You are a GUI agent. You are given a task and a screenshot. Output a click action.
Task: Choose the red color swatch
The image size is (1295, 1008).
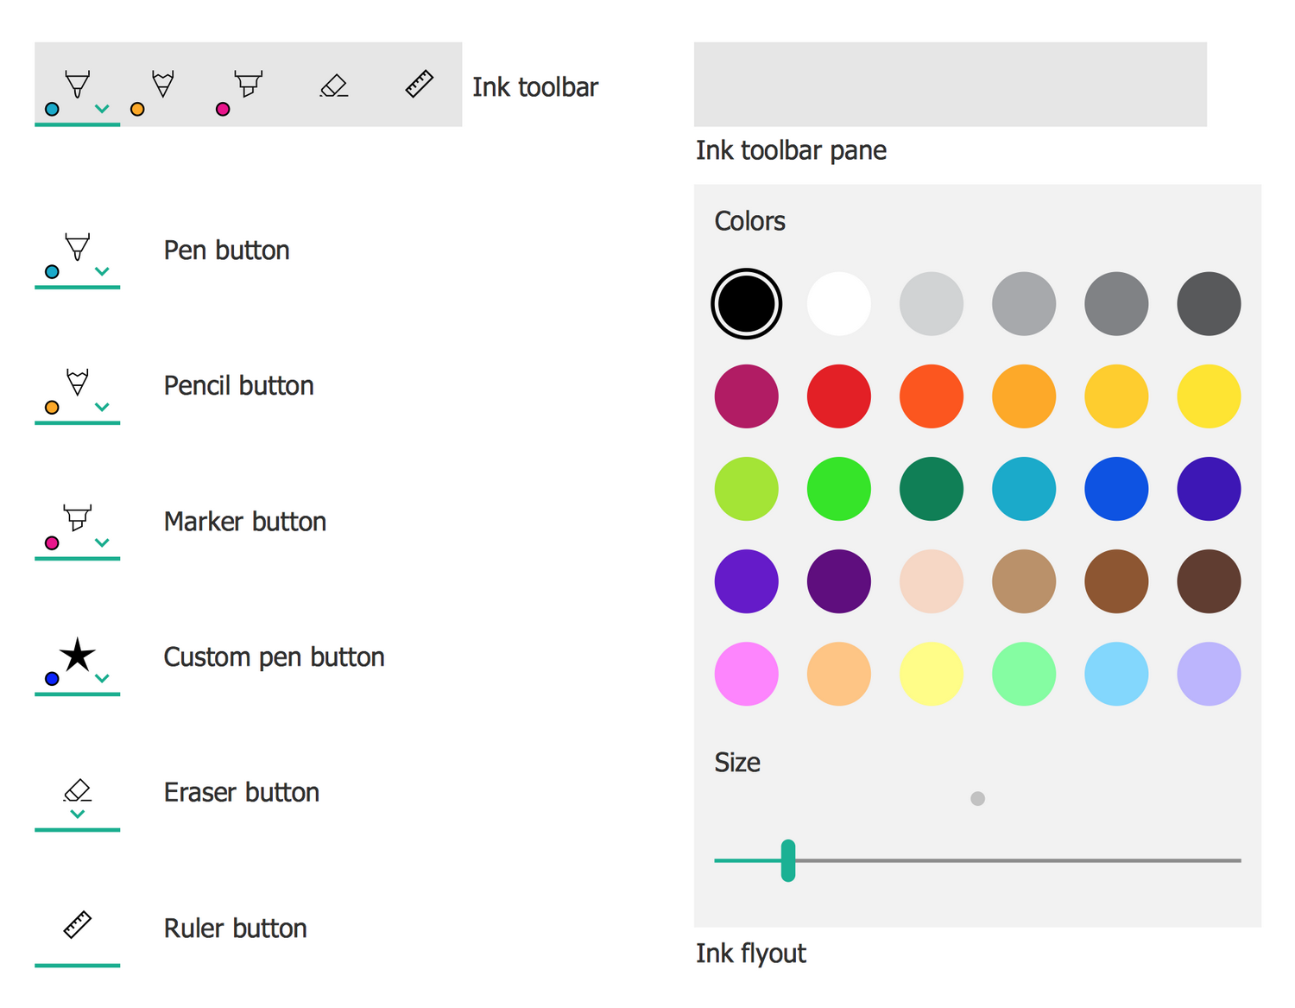[839, 396]
